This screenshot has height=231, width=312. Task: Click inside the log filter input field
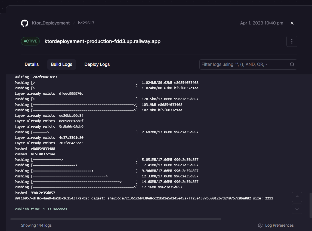pyautogui.click(x=242, y=64)
